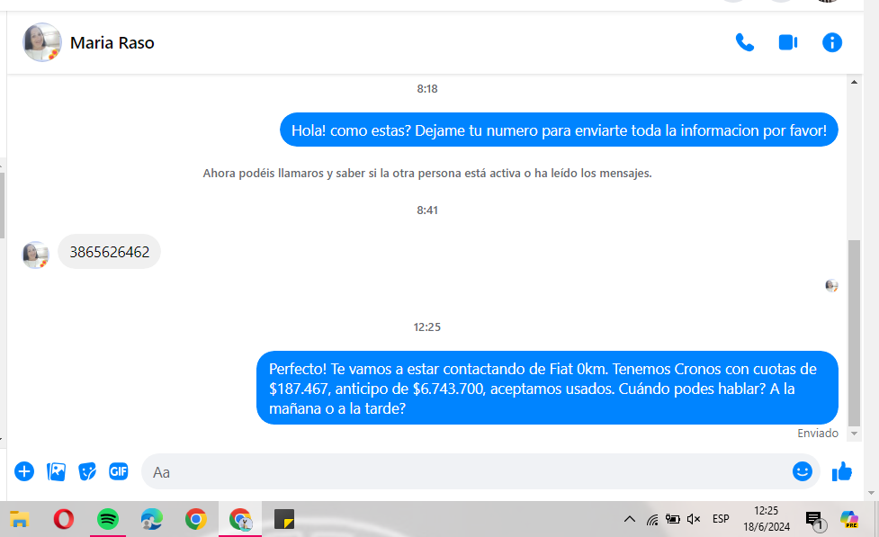879x537 pixels.
Task: Open the emoji picker
Action: 803,471
